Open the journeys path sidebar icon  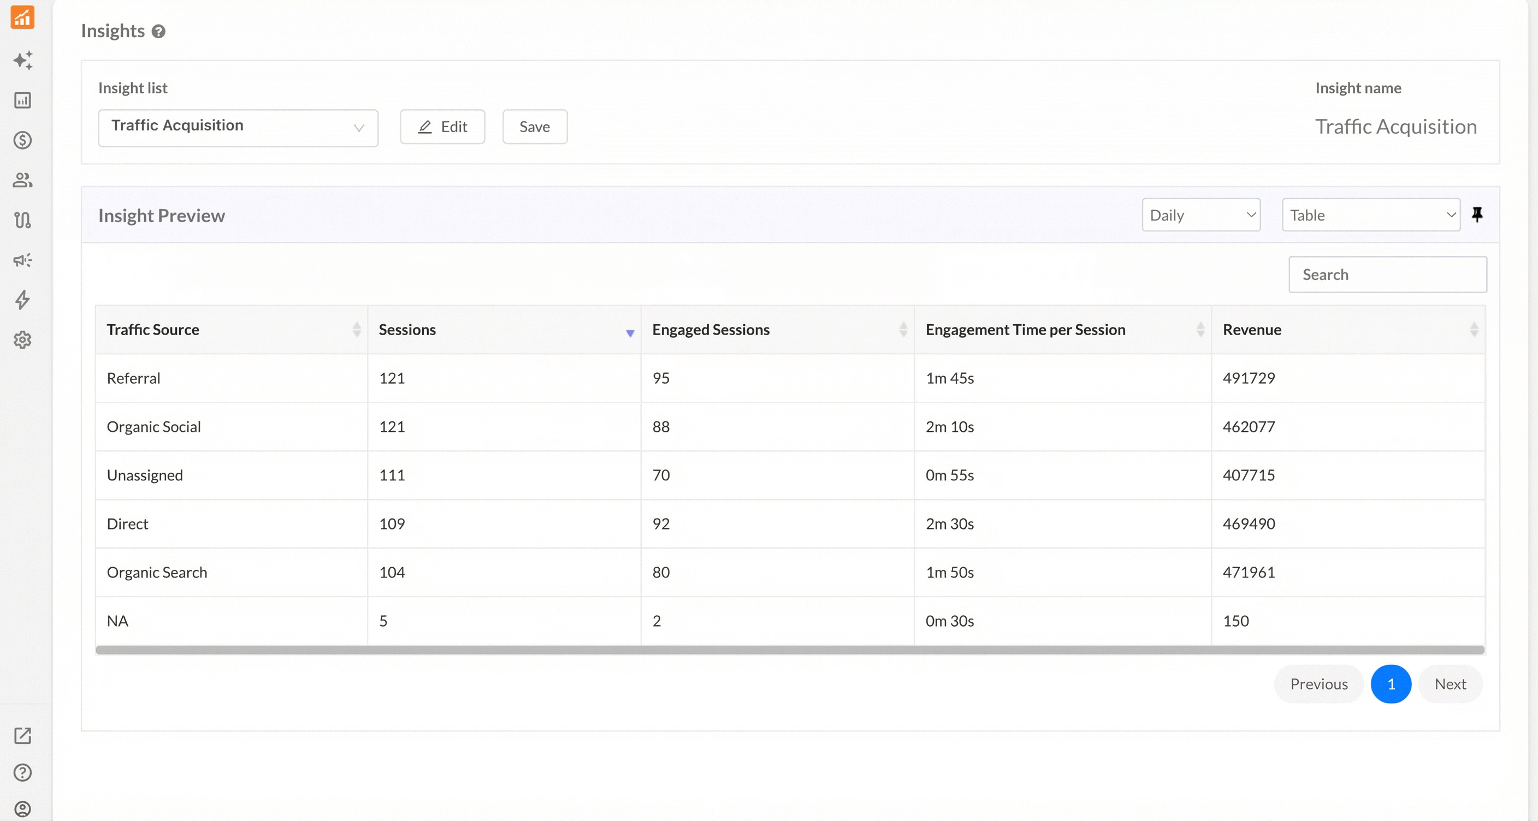pos(23,220)
